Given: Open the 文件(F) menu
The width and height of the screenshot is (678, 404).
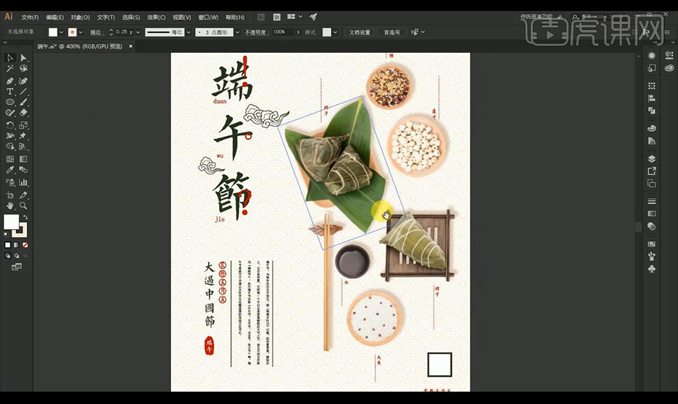Looking at the screenshot, I should [30, 17].
